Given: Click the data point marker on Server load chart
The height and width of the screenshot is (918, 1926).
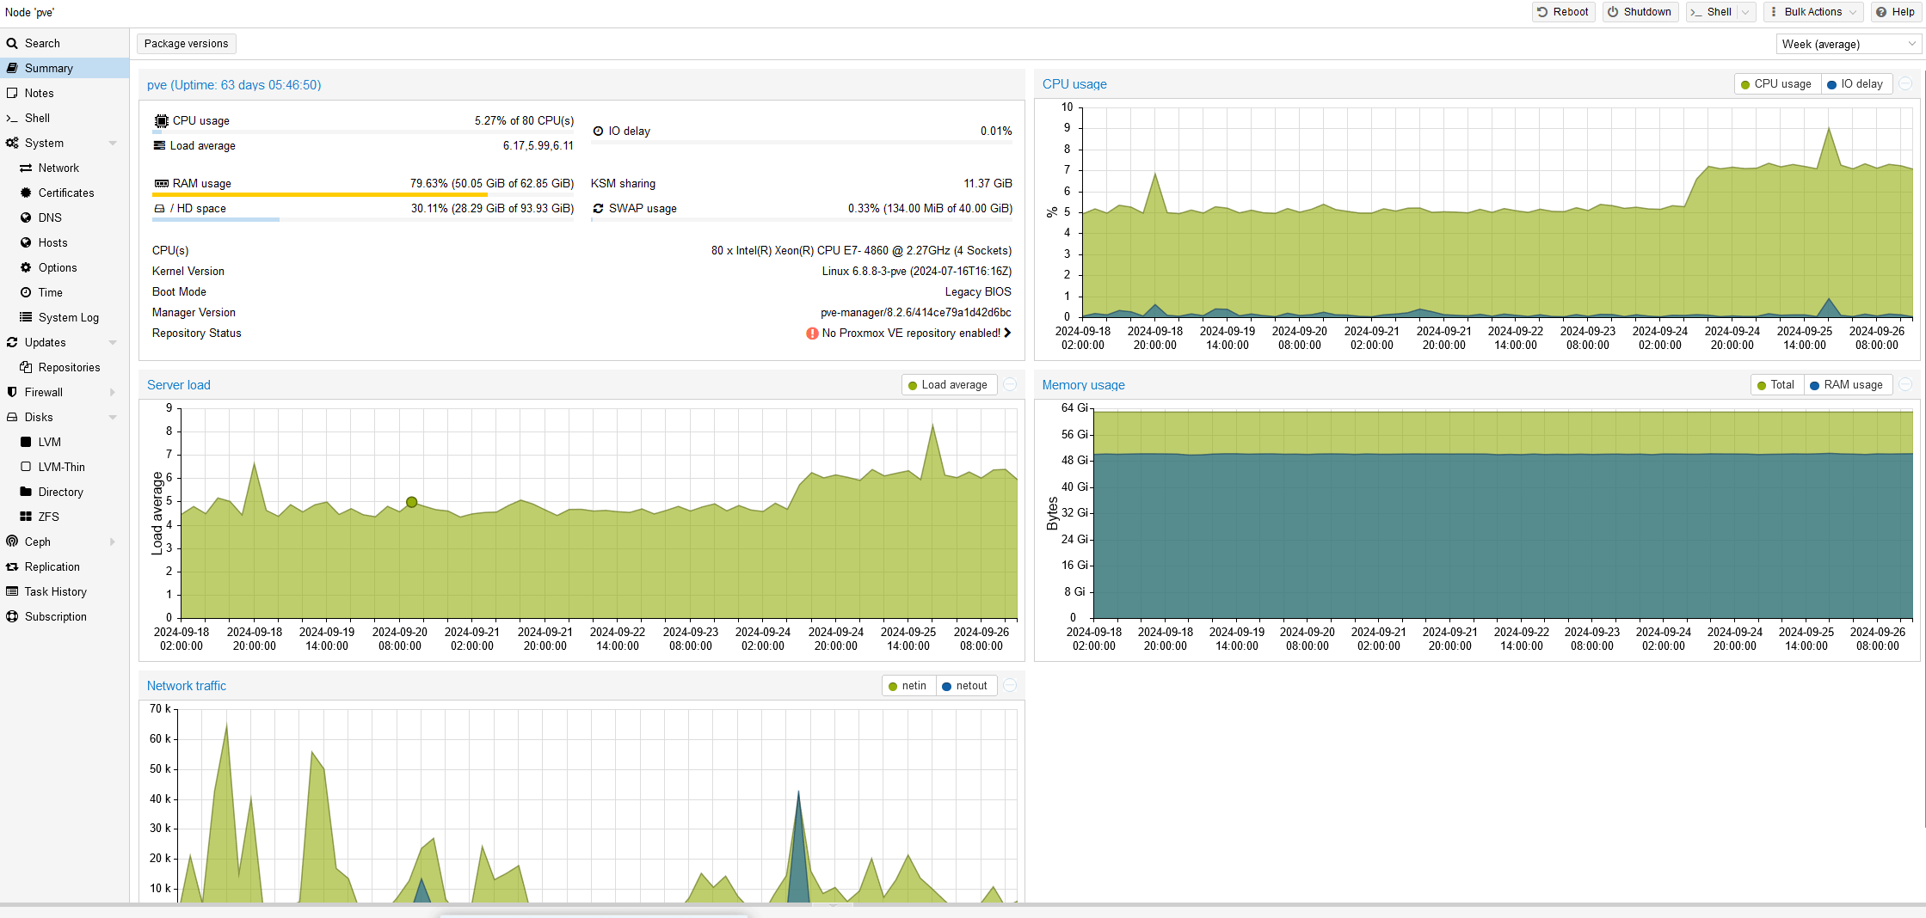Looking at the screenshot, I should pyautogui.click(x=411, y=502).
